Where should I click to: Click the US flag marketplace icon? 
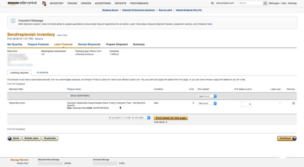(212, 3)
